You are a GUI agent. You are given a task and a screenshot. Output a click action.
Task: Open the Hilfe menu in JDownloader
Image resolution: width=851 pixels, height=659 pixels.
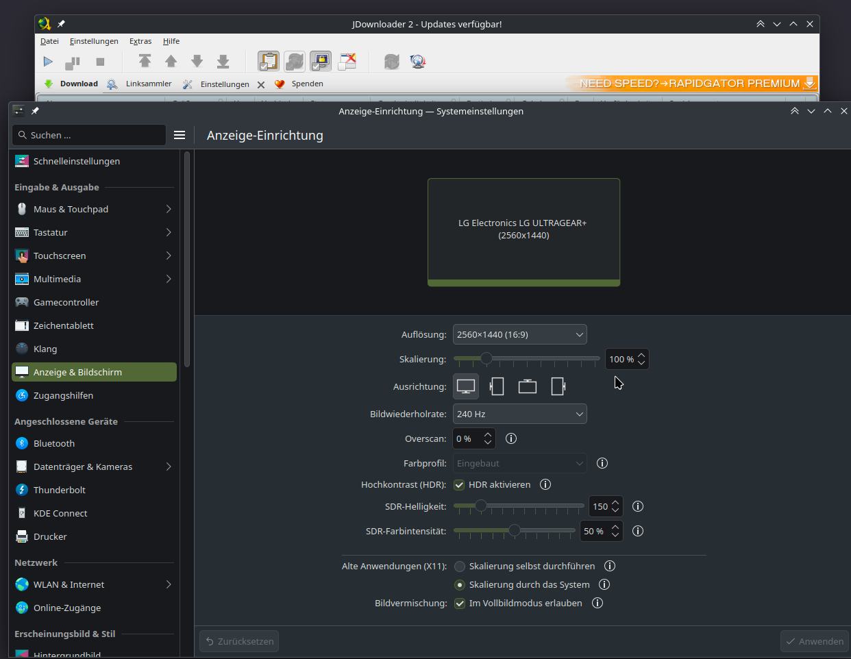(x=171, y=41)
